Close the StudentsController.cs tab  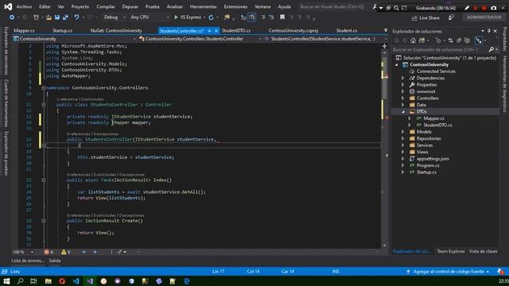(216, 31)
